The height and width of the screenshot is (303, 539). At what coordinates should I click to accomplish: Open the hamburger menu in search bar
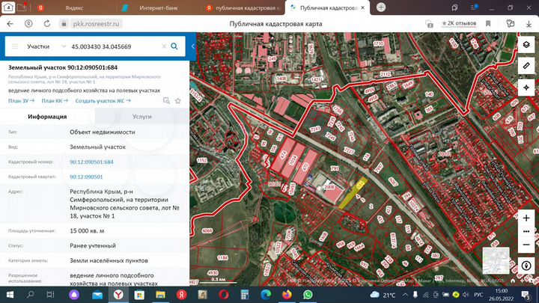[14, 46]
